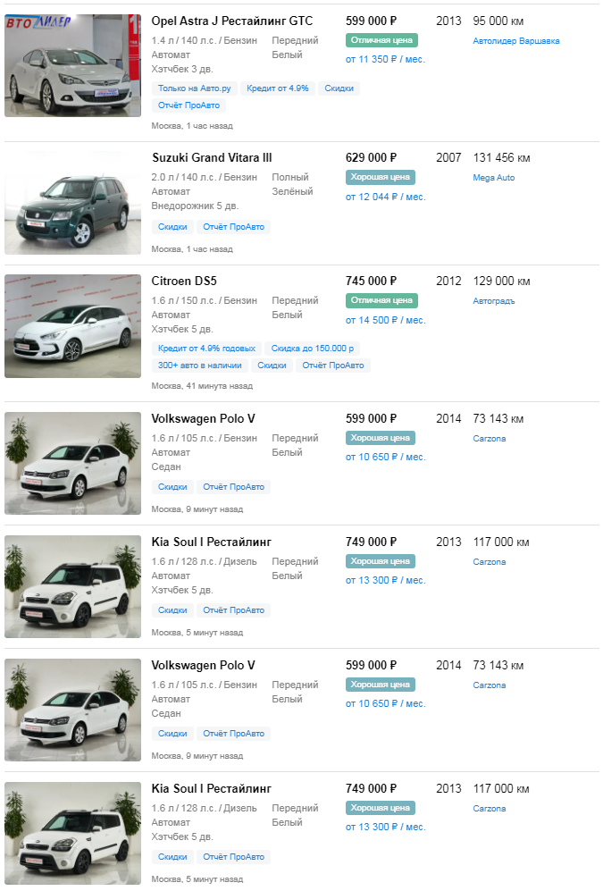Open the 'от 11 350 ₽ / мес.' credit link
The width and height of the screenshot is (603, 891).
385,60
